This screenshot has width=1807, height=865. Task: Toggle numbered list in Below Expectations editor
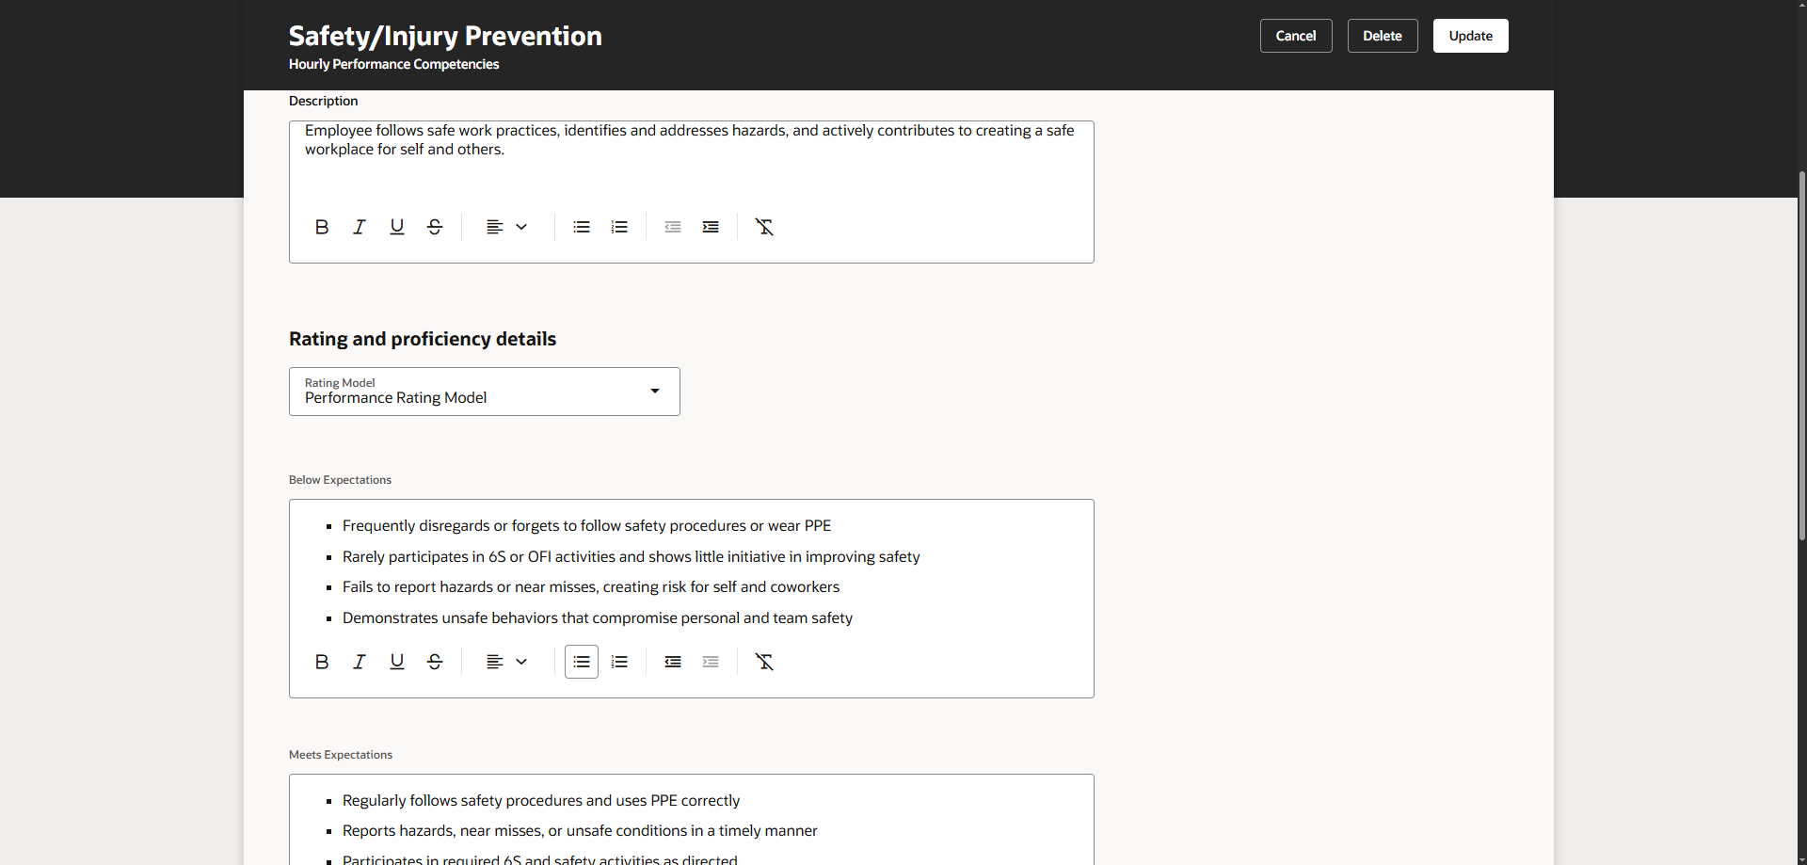click(619, 662)
